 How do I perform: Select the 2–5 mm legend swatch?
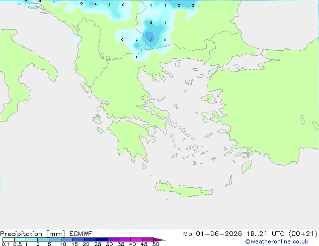pos(43,239)
